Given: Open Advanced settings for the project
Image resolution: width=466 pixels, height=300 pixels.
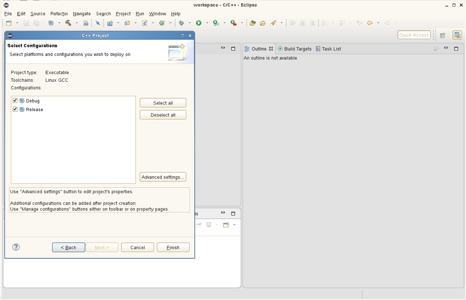Looking at the screenshot, I should 163,177.
